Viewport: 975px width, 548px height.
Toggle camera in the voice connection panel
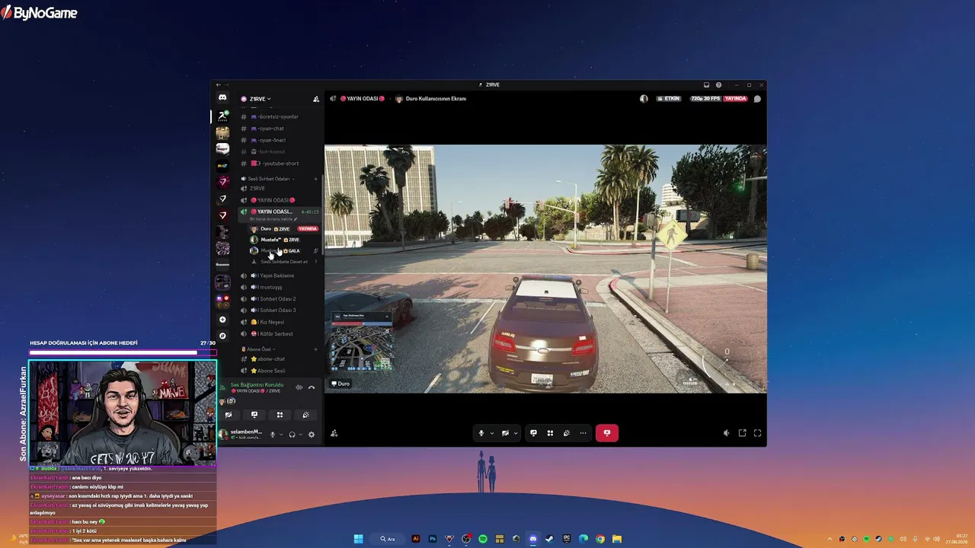click(229, 415)
